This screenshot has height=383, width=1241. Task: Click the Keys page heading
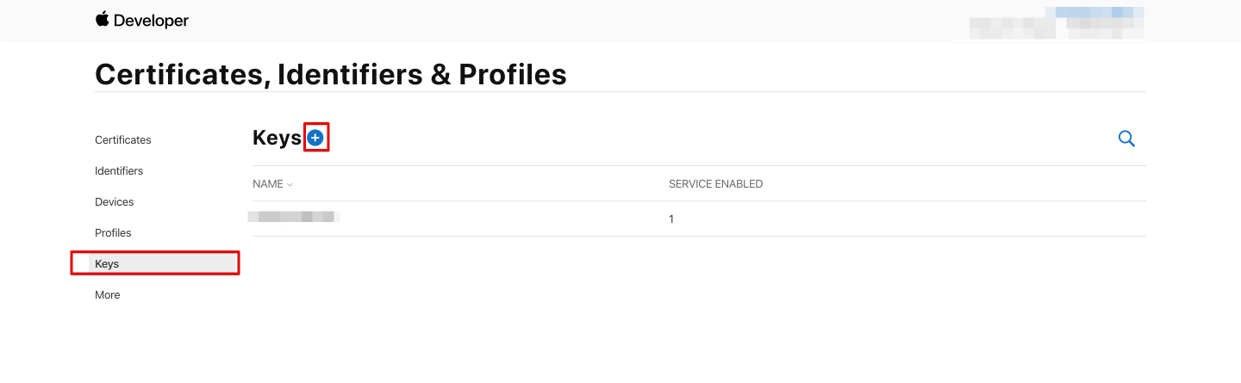[277, 138]
